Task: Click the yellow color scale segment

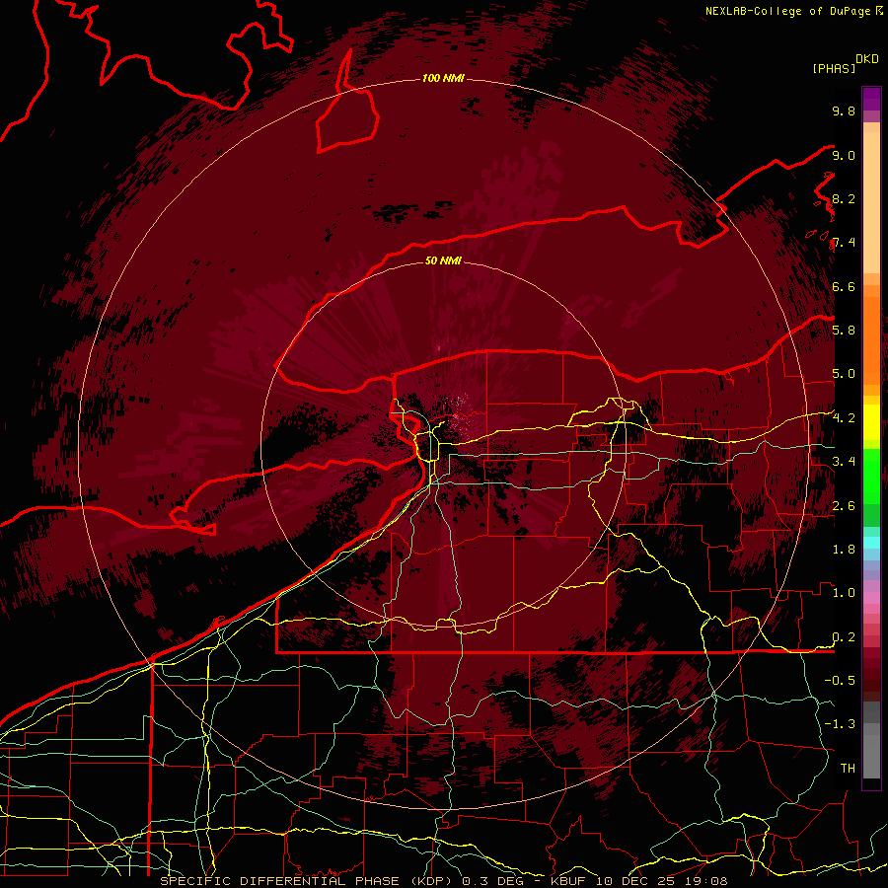Action: (871, 422)
